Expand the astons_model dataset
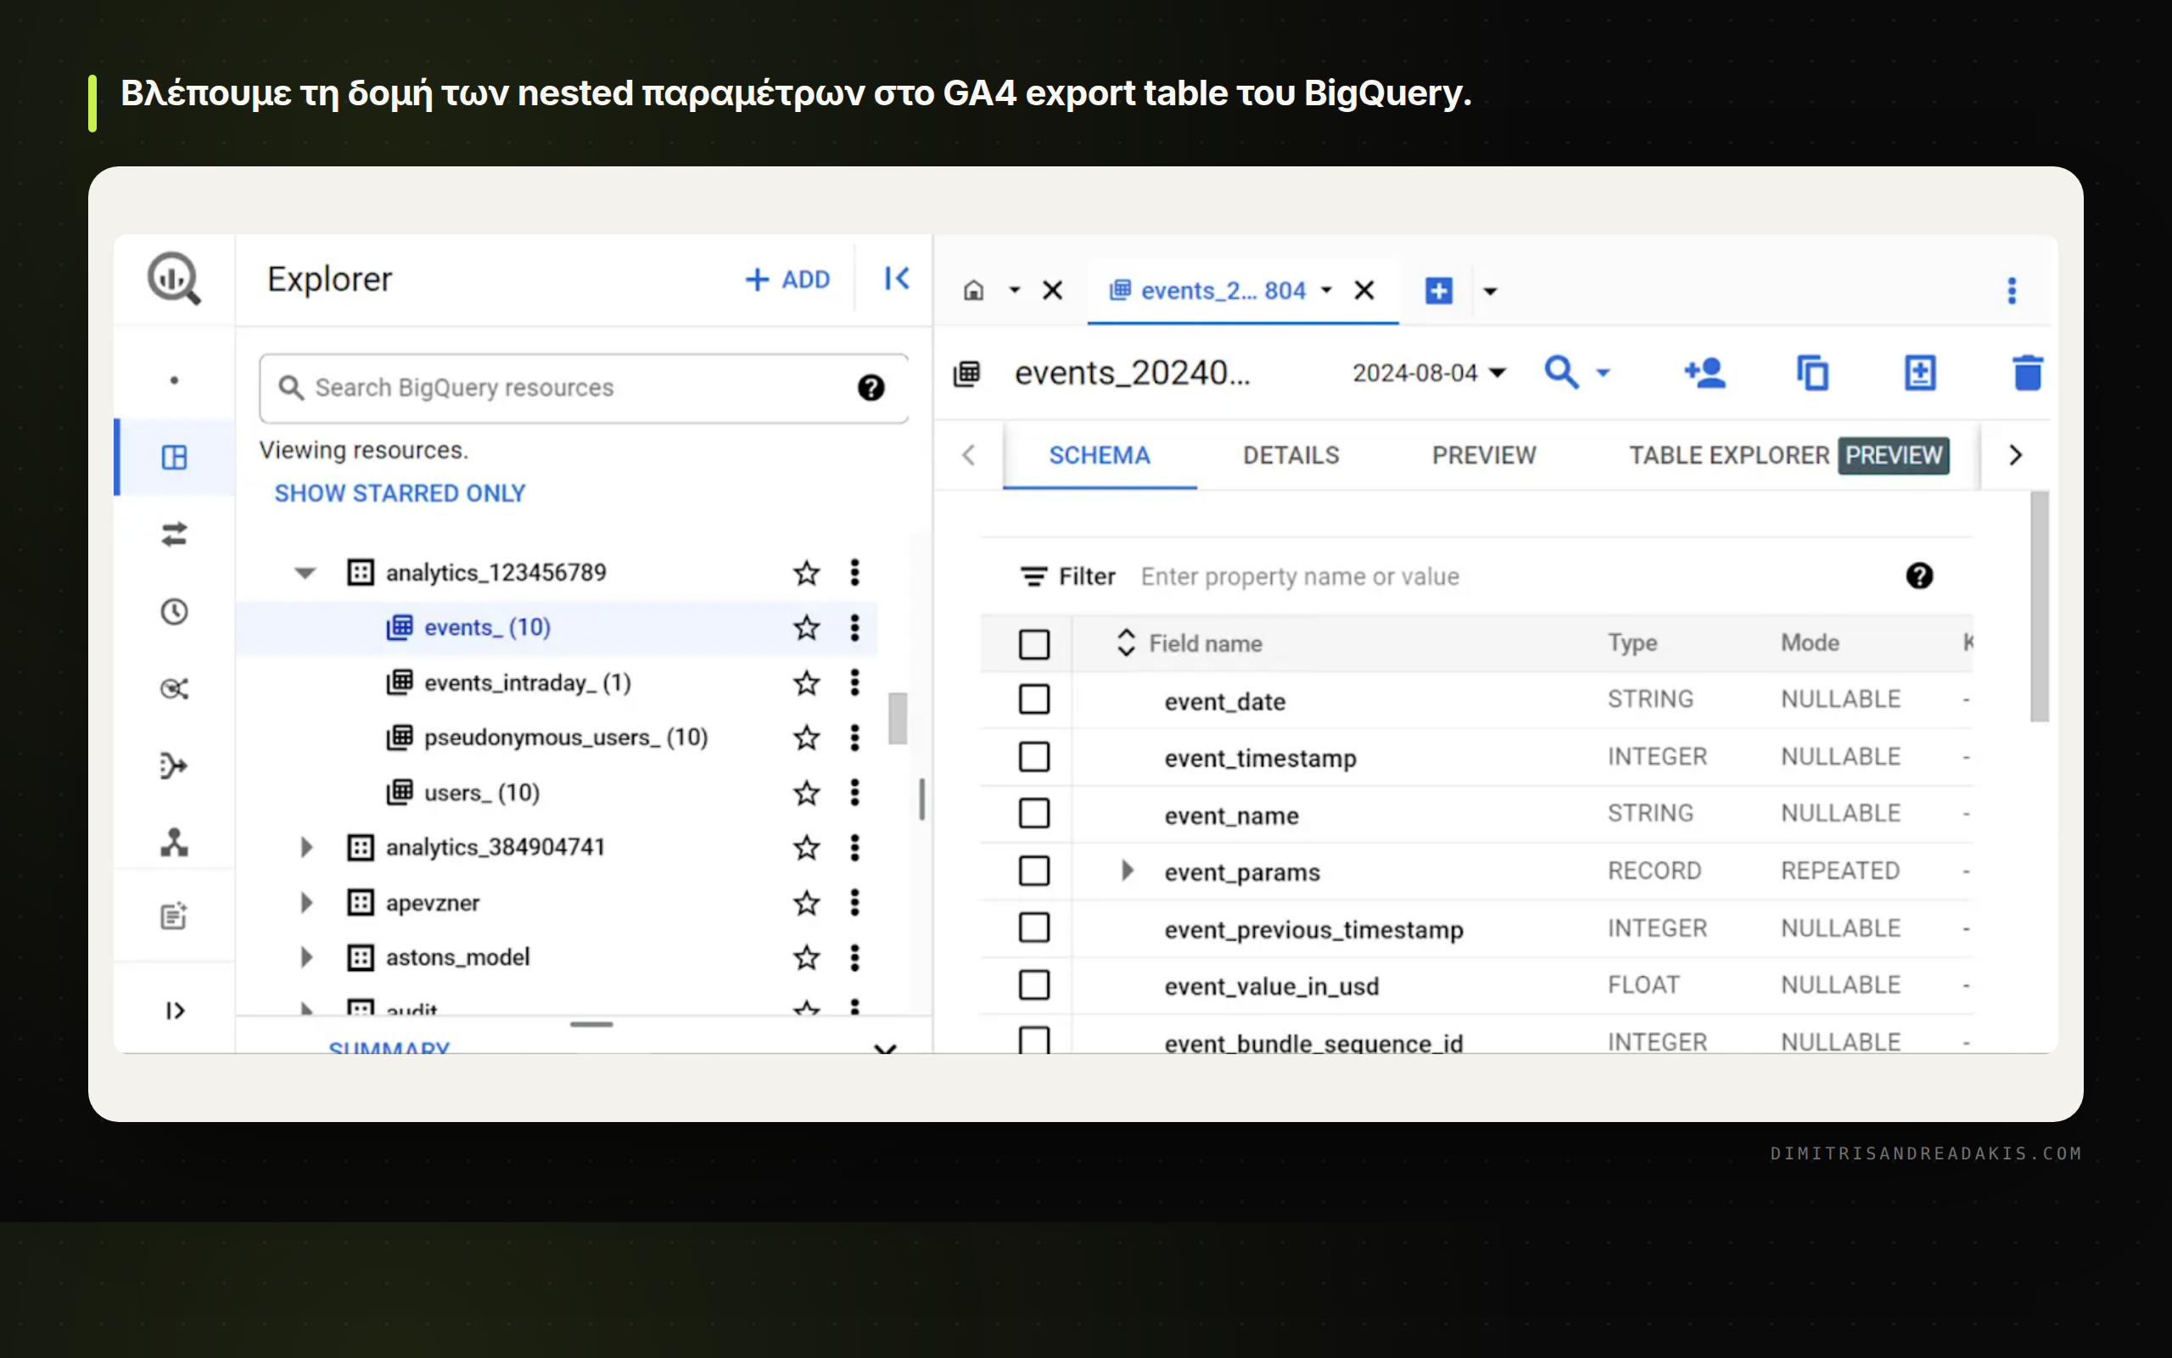The height and width of the screenshot is (1358, 2172). pyautogui.click(x=306, y=957)
